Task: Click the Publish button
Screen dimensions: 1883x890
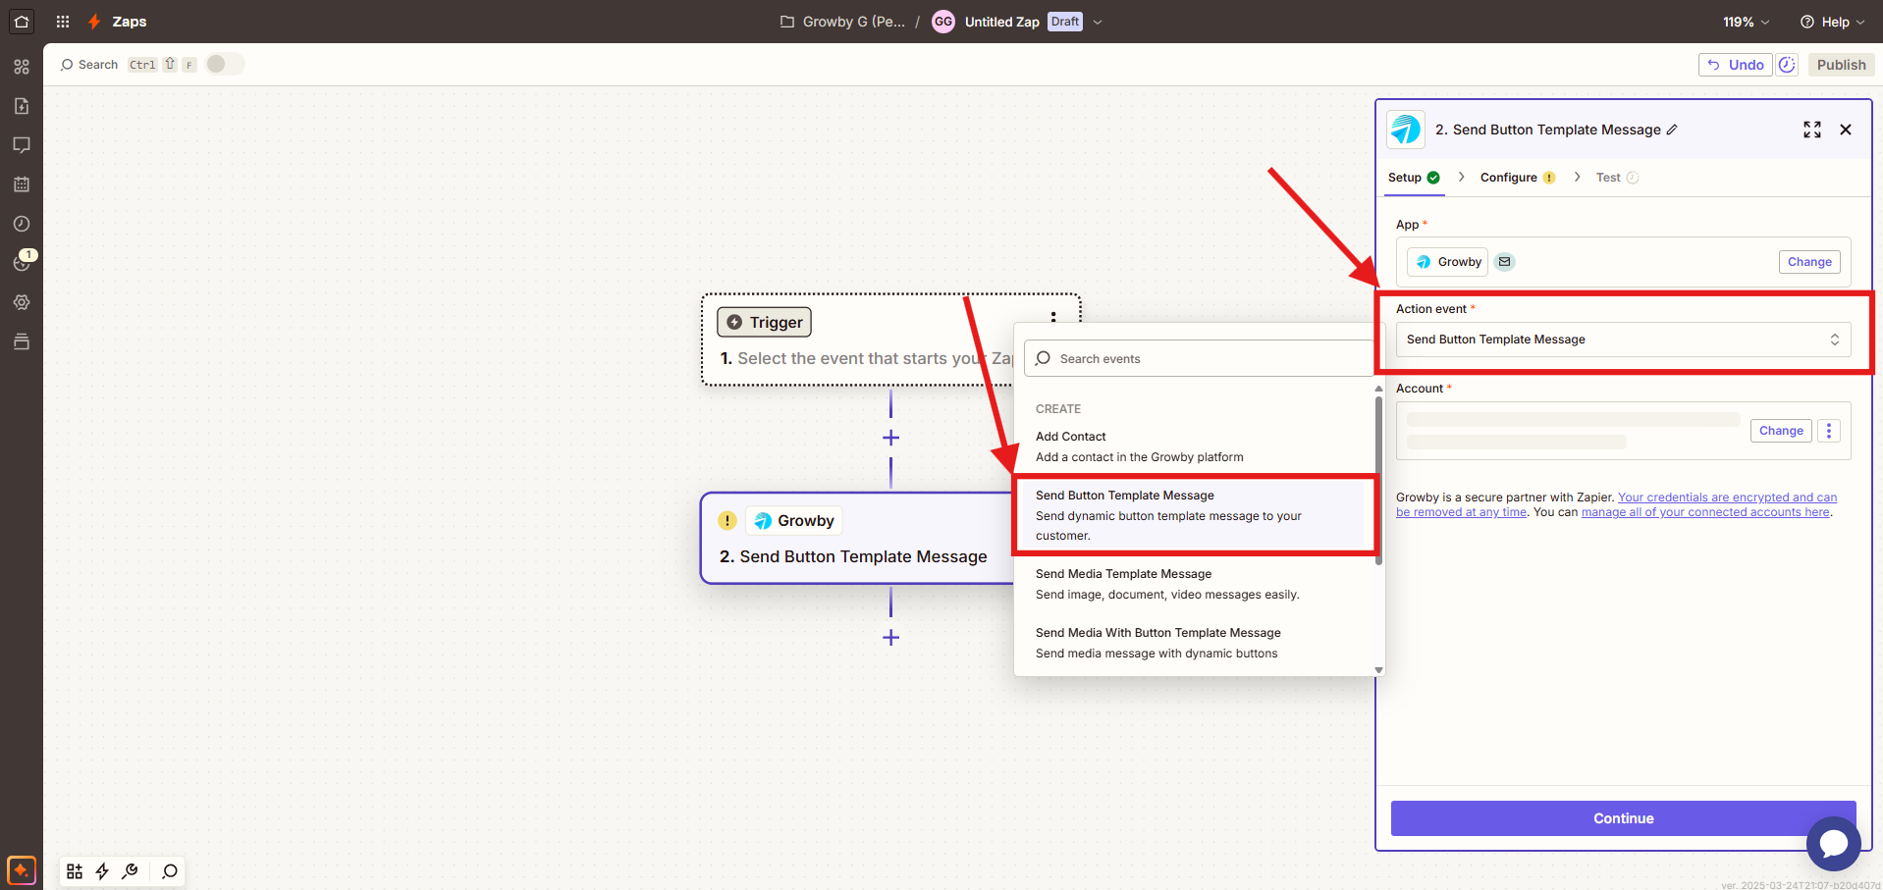Action: [x=1841, y=65]
